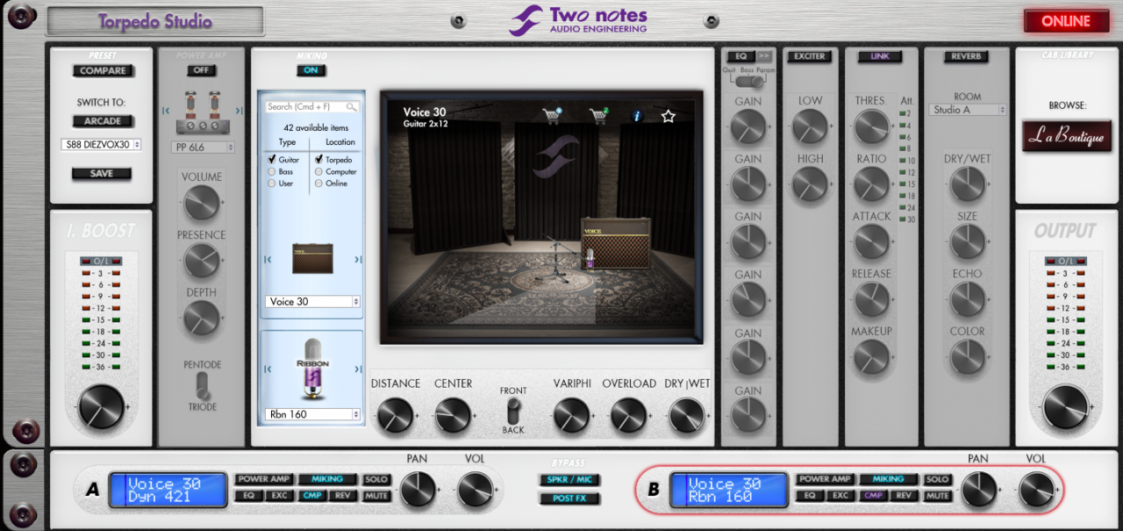Screen dimensions: 1123x531
Task: Click the channel B Voice 30 Rbn 160 display
Action: point(729,490)
